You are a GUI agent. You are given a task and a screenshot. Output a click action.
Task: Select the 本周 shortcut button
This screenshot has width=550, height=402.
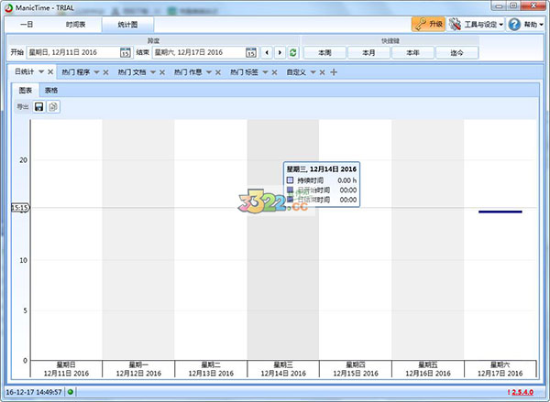tap(324, 53)
